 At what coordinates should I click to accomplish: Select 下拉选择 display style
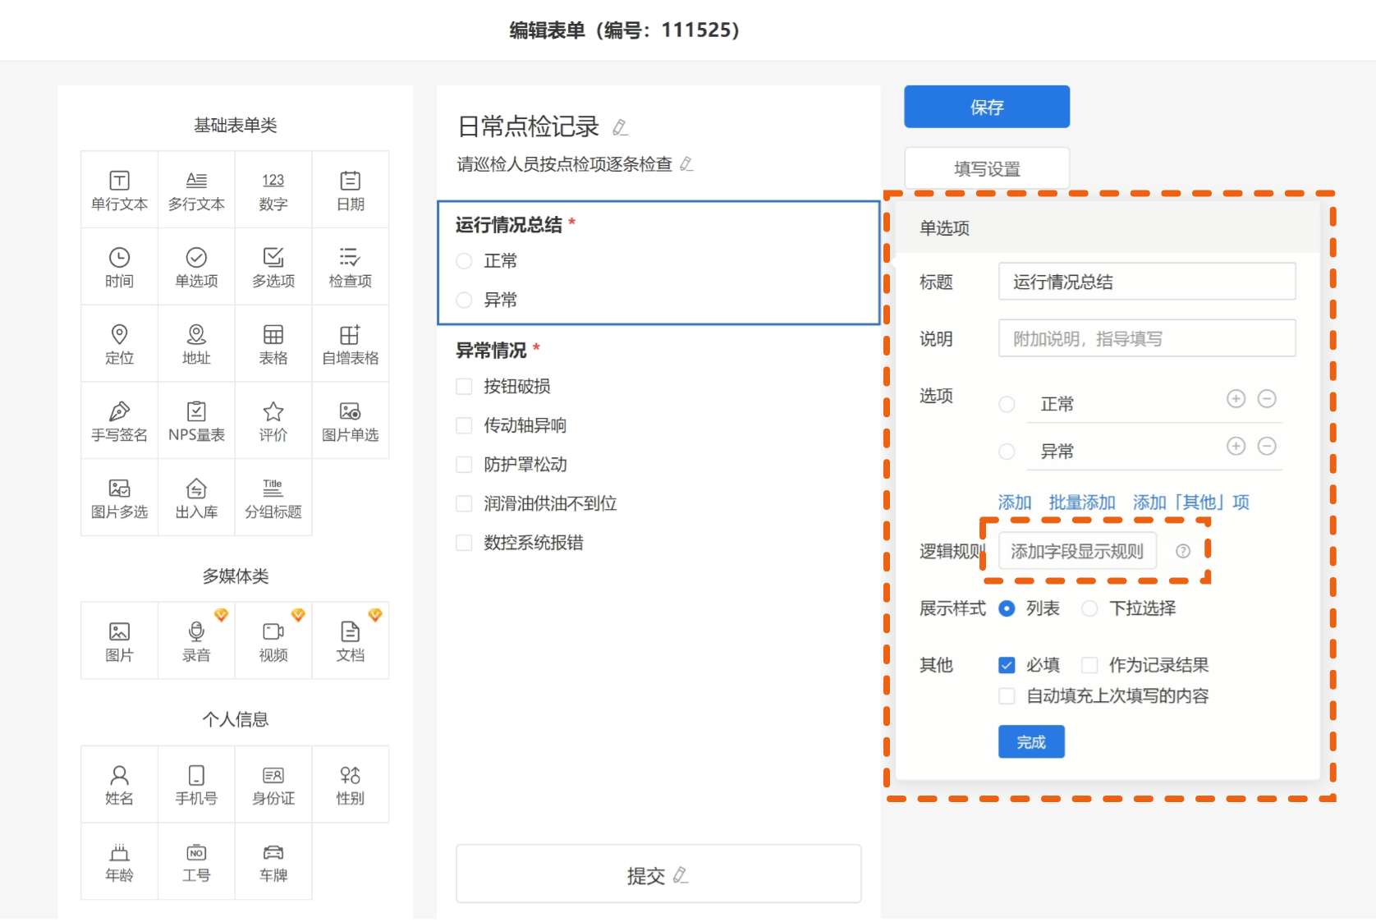(x=1089, y=608)
